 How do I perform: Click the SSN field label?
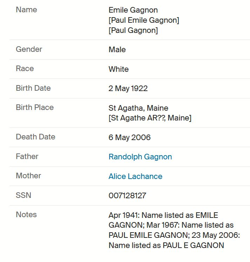23,195
